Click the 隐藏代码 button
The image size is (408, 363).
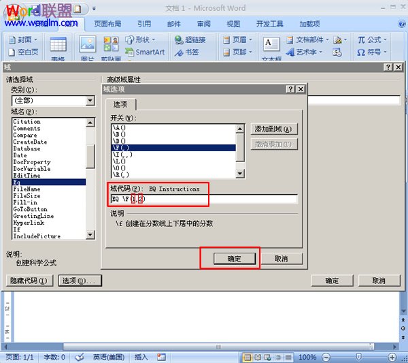[29, 281]
